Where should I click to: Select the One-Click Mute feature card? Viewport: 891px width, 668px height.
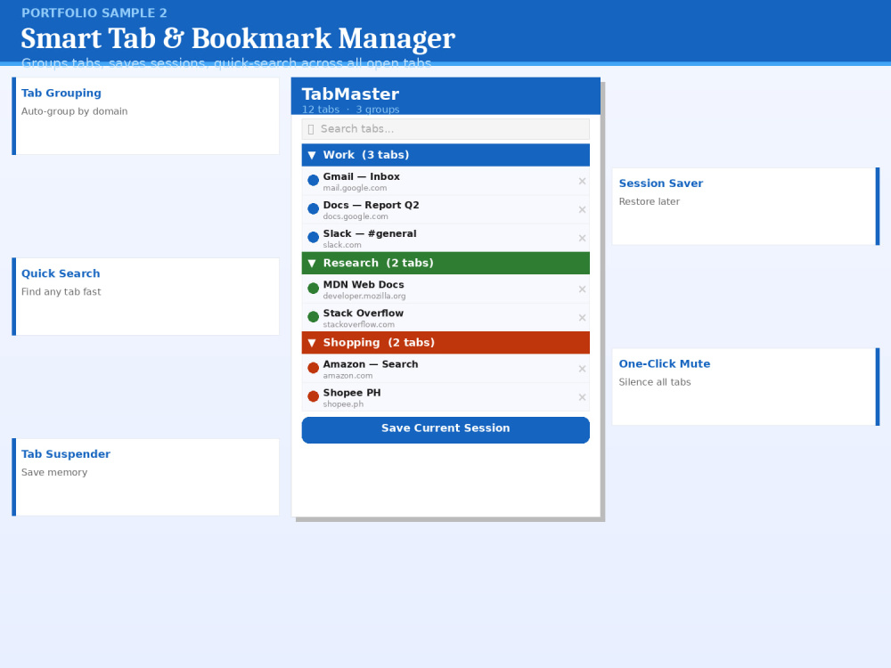746,387
